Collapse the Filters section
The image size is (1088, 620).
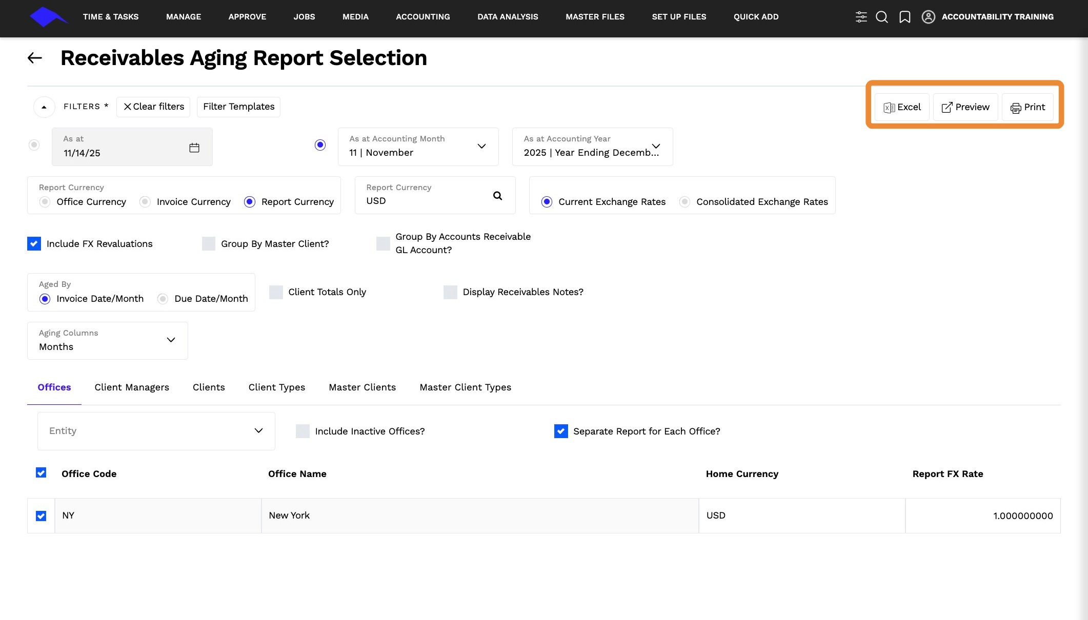(x=44, y=107)
